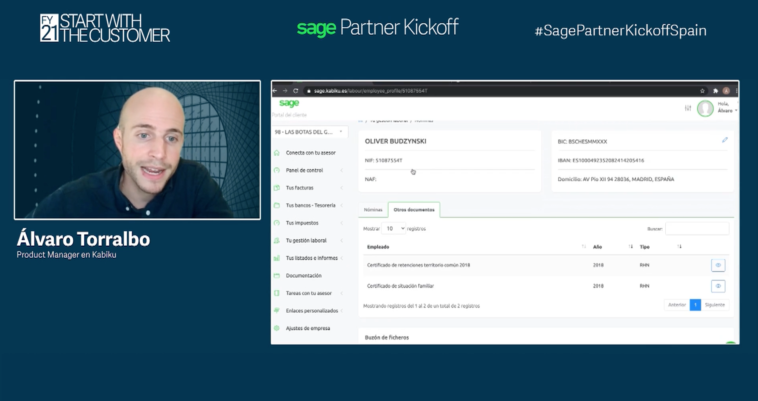The width and height of the screenshot is (758, 401).
Task: Sort by the Tipo column header
Action: coord(644,247)
